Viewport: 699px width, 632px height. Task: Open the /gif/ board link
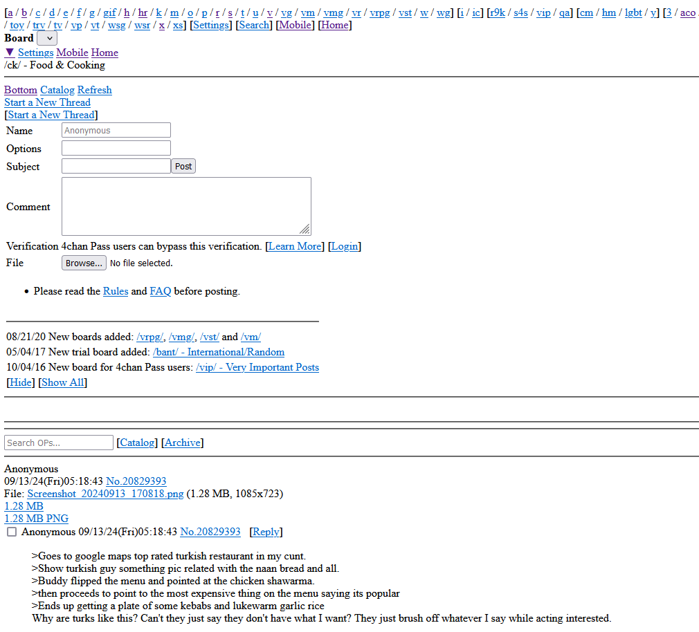coord(109,12)
